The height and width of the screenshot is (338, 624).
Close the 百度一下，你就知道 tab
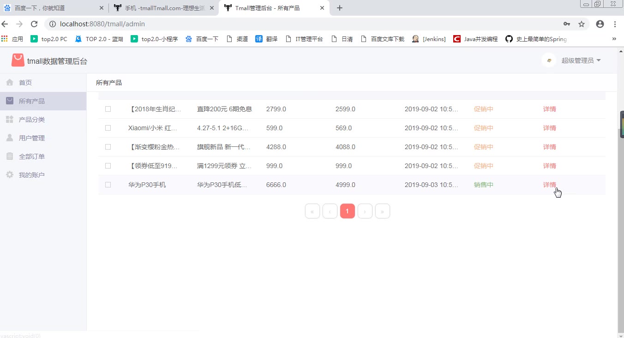coord(102,8)
